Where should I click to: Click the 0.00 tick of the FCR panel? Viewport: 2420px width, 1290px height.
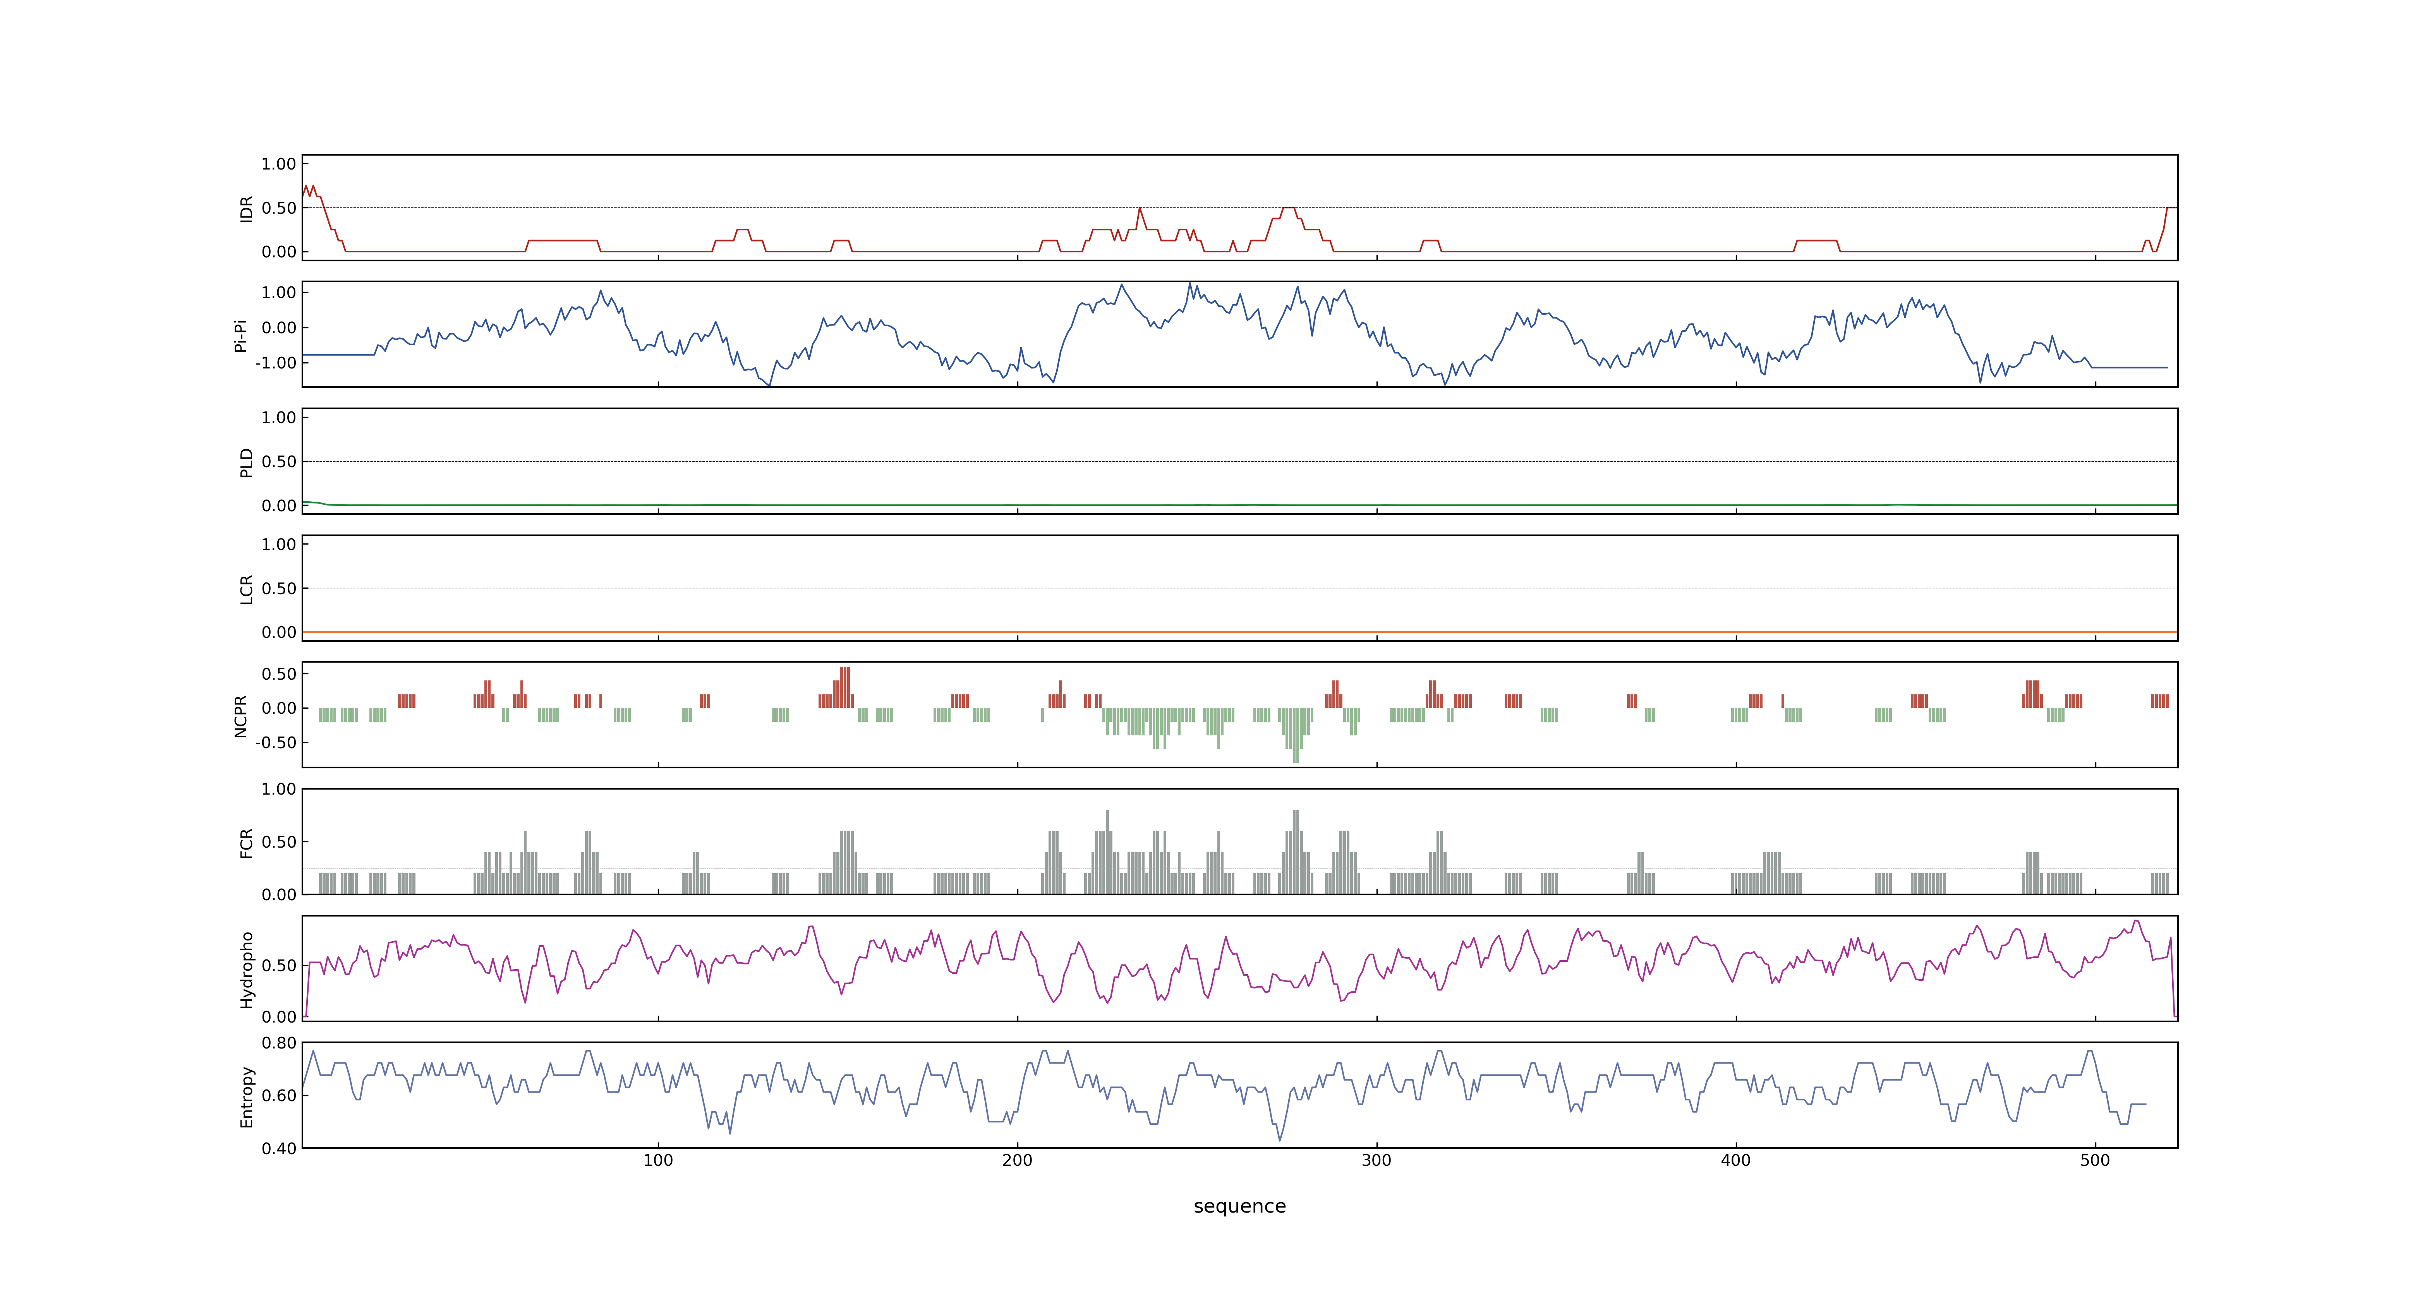tap(279, 895)
